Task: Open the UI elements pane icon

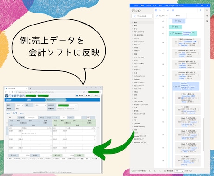Action: point(207,16)
